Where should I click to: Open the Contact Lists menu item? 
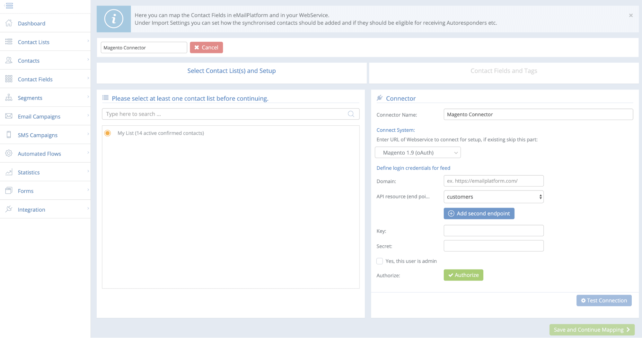45,42
